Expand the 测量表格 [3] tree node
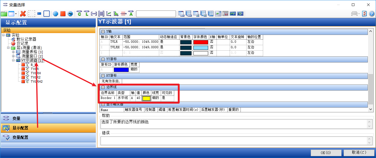The width and height of the screenshot is (376, 158). coord(13,52)
